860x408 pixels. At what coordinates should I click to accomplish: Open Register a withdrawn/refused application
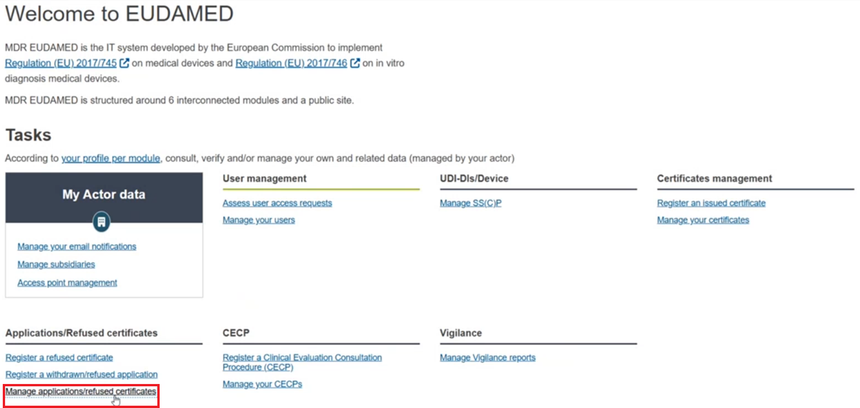point(81,374)
